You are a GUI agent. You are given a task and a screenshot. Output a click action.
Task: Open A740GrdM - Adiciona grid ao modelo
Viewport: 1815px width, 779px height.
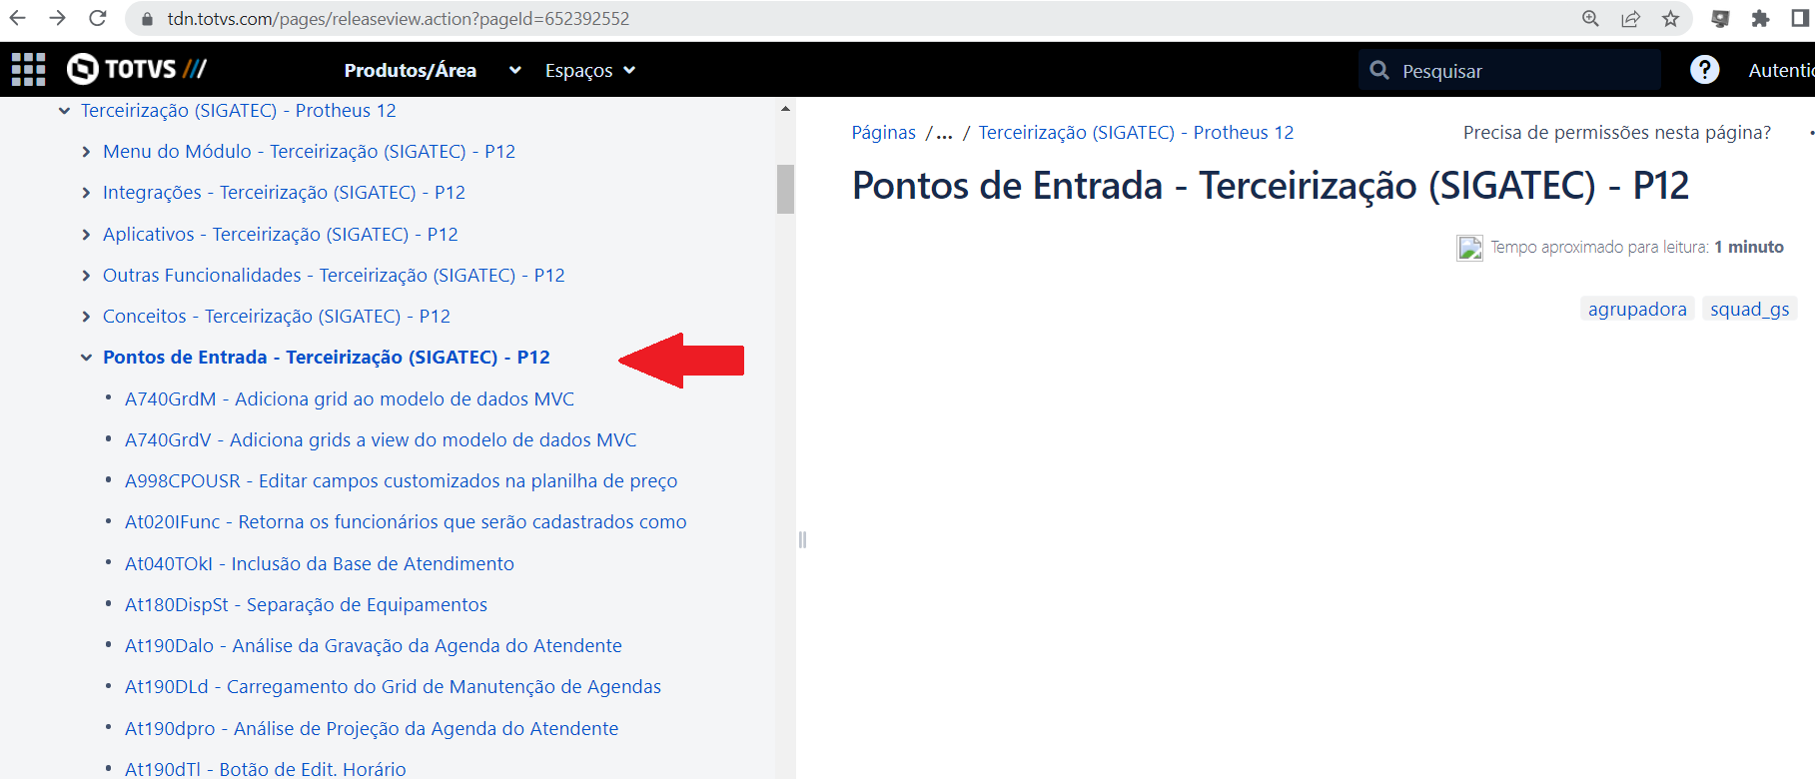(350, 399)
